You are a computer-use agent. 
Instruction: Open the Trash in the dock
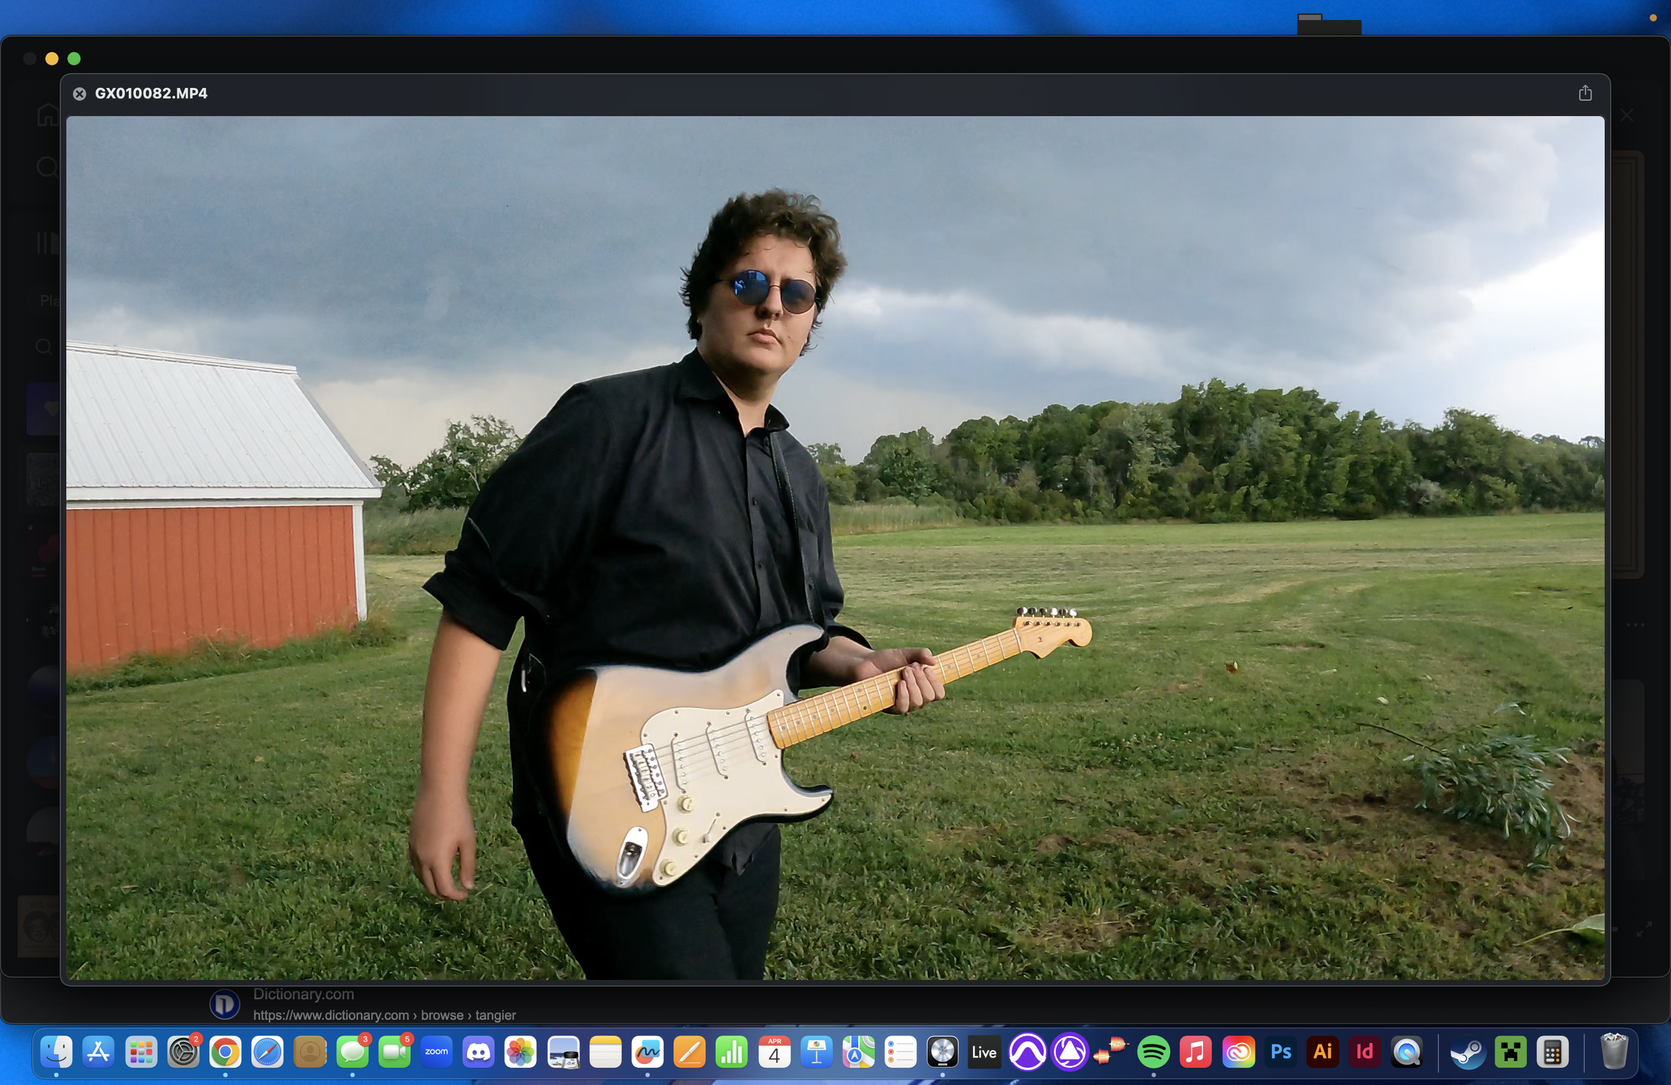pyautogui.click(x=1614, y=1052)
